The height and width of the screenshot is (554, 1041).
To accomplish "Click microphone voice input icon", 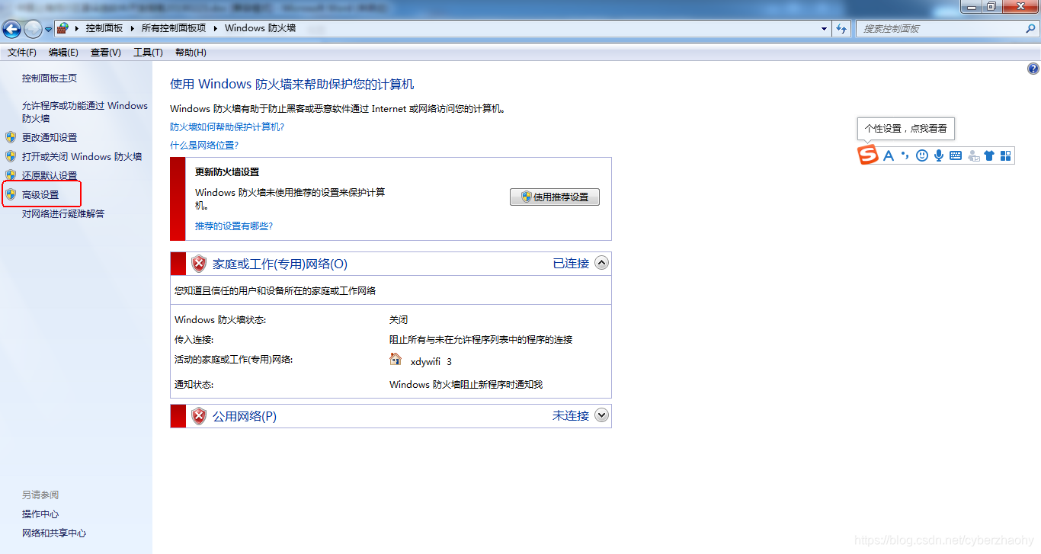I will click(x=939, y=155).
